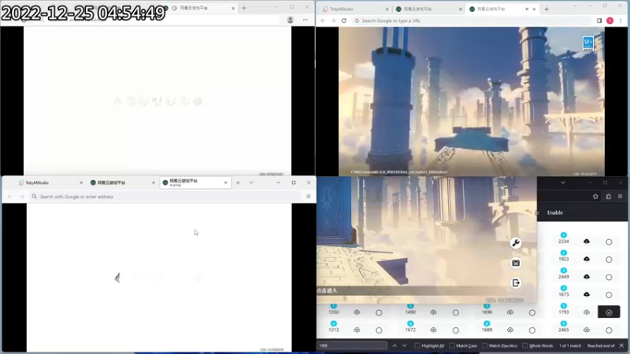
Task: Click the exit door icon on the game overlay
Action: 516,283
